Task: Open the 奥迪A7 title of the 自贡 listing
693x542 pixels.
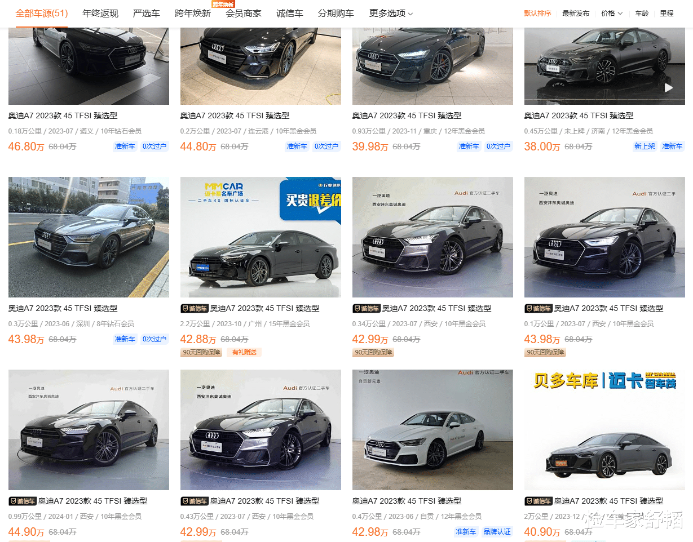Action: 407,501
